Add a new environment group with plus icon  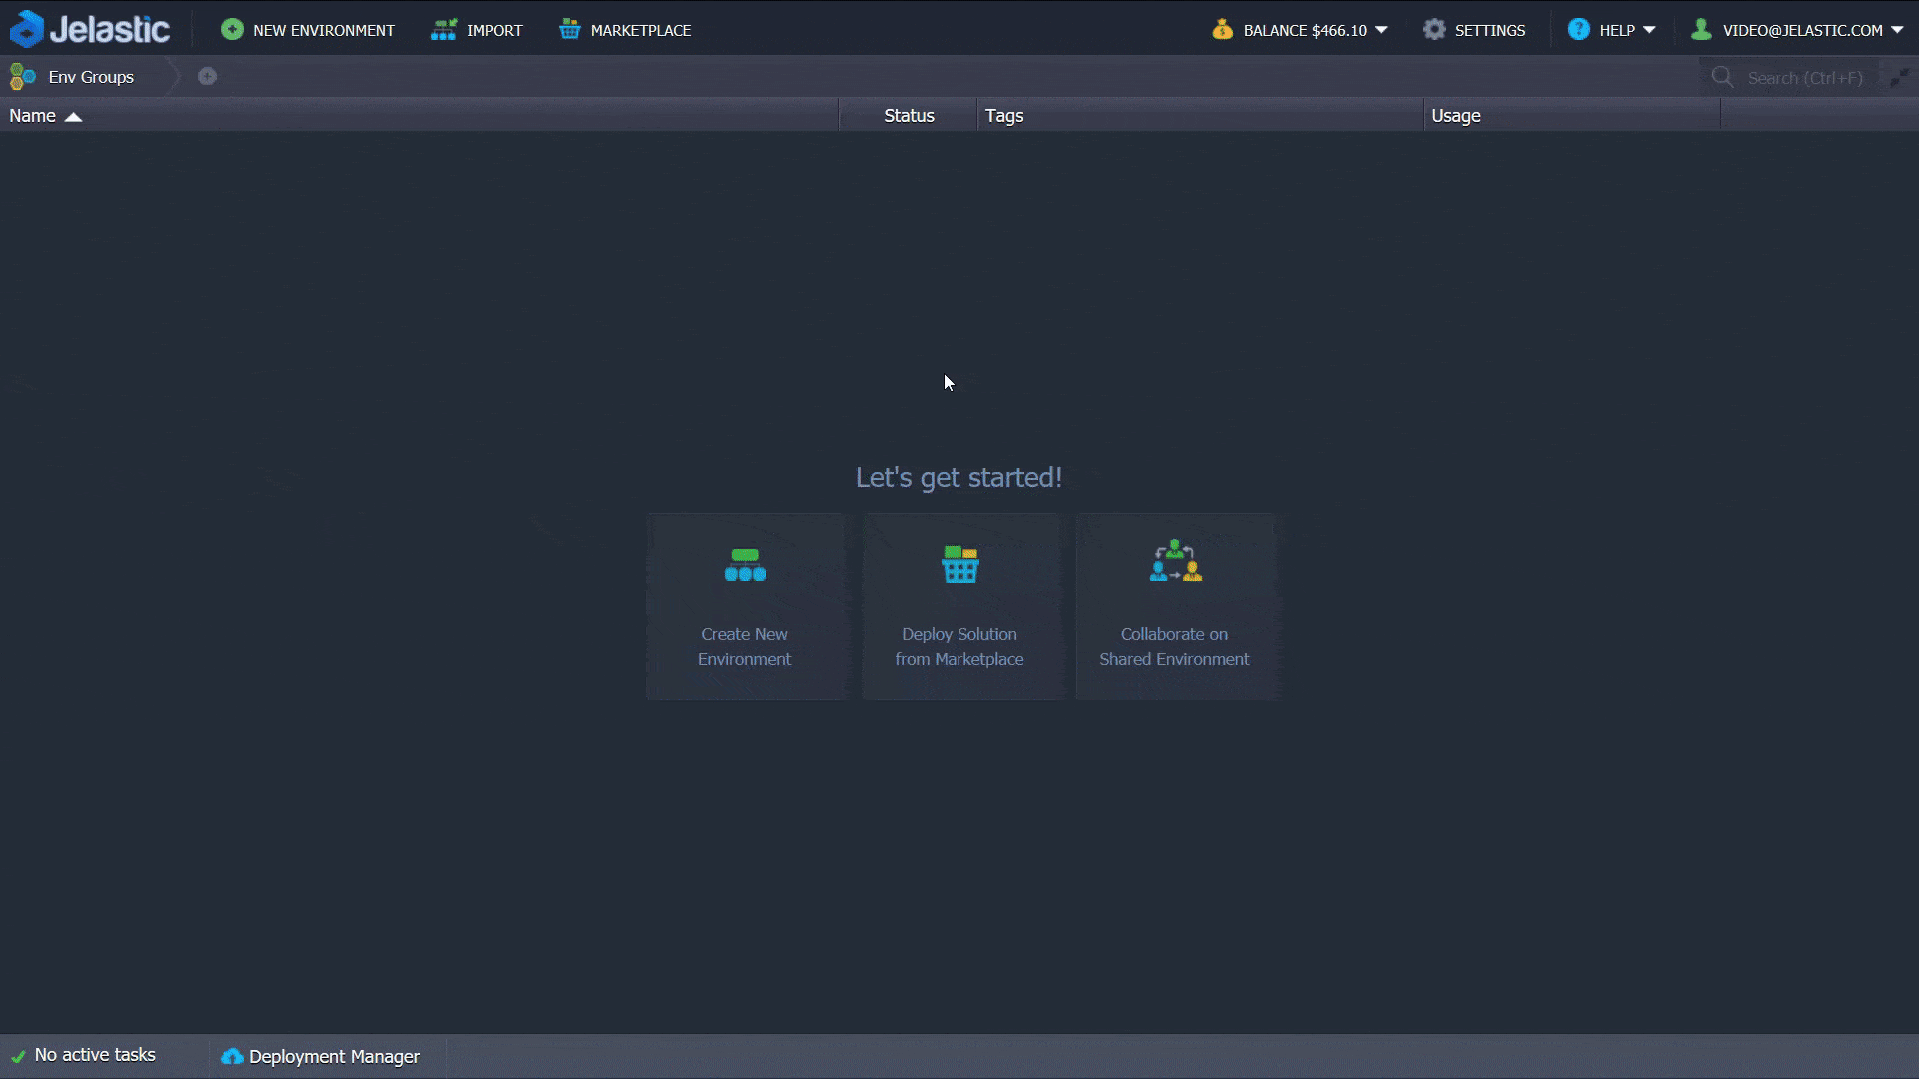[x=207, y=77]
